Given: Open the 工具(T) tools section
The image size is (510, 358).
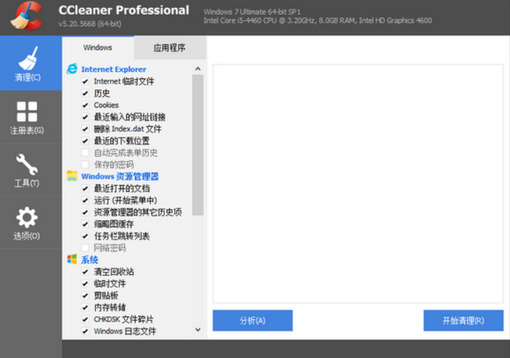Looking at the screenshot, I should [x=30, y=170].
